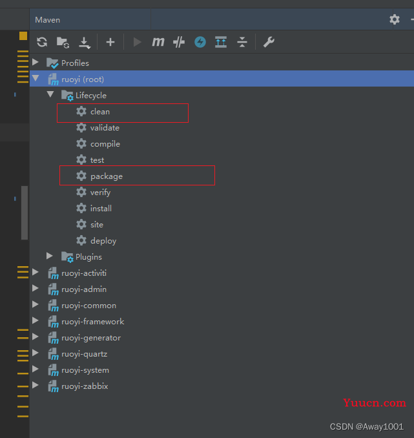Select the clean lifecycle goal
This screenshot has width=414, height=438.
[100, 112]
